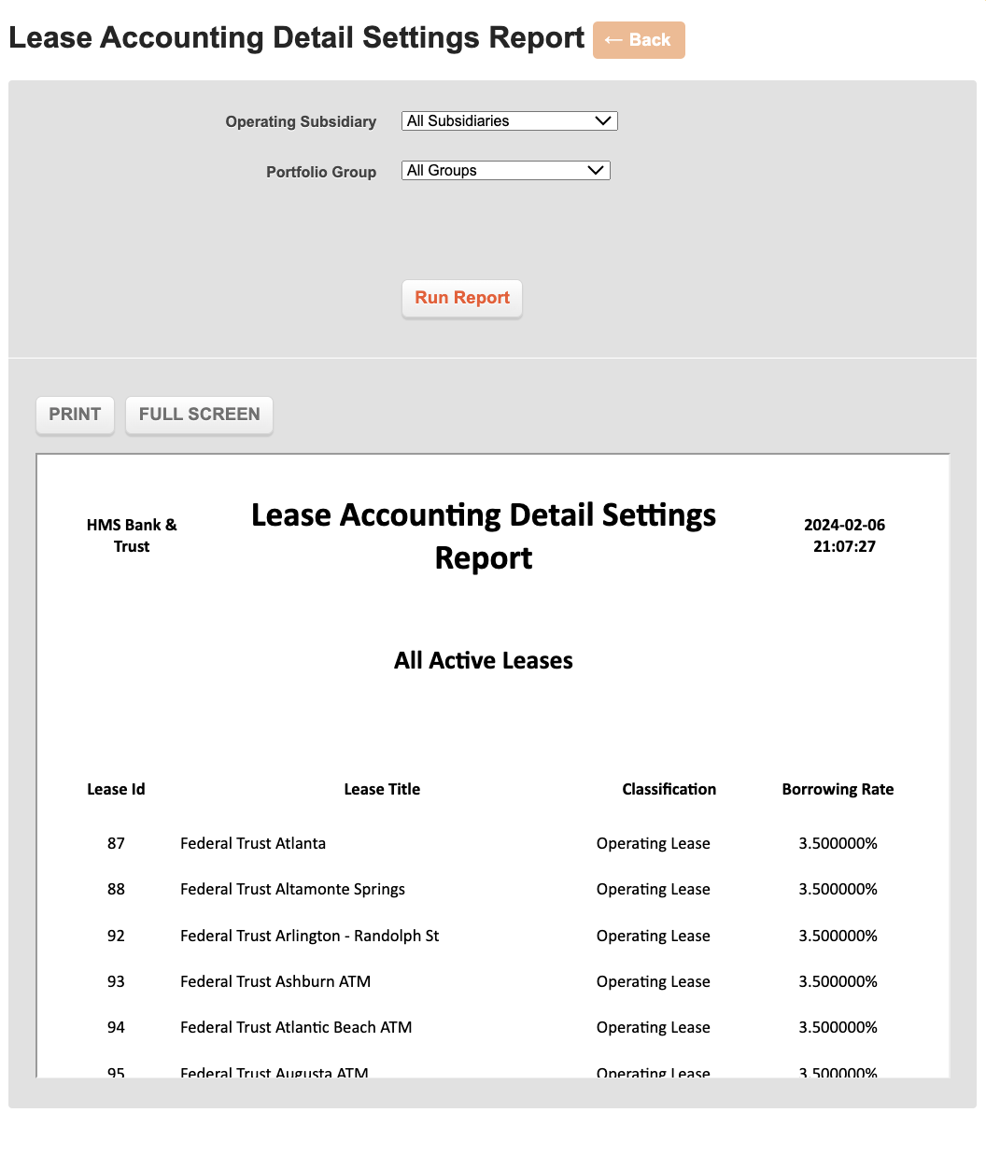The image size is (986, 1169).
Task: Click the PRINT button
Action: coord(75,415)
